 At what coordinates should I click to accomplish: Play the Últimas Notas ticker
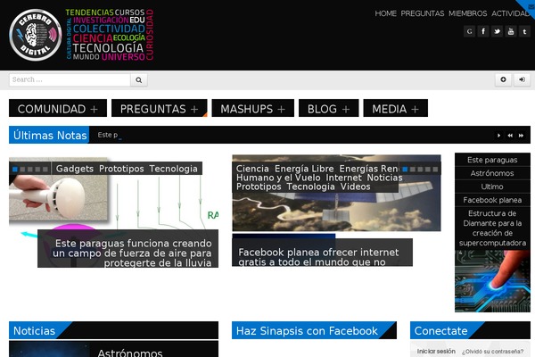[x=498, y=136]
